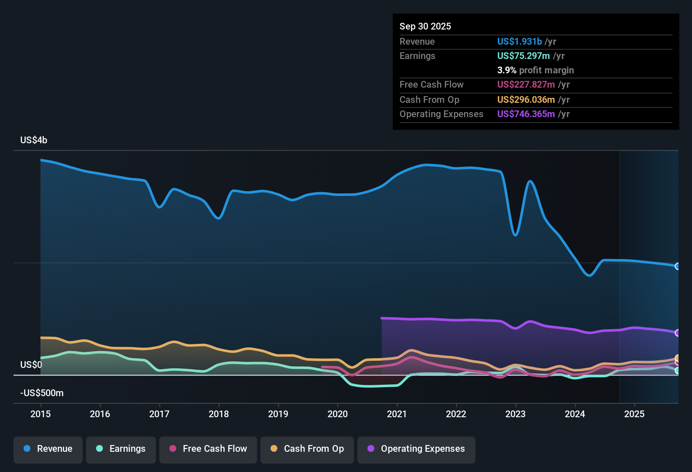
Task: Click the 2025 x-axis label
Action: [x=634, y=414]
